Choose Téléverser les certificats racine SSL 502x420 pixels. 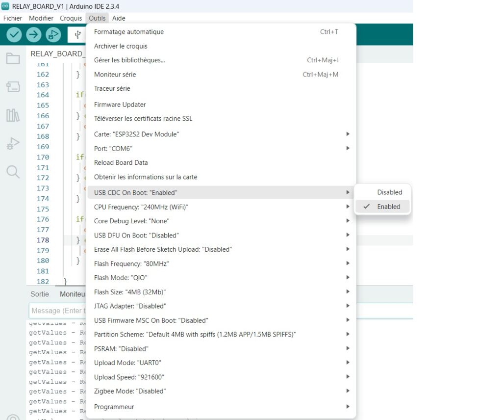coord(221,119)
